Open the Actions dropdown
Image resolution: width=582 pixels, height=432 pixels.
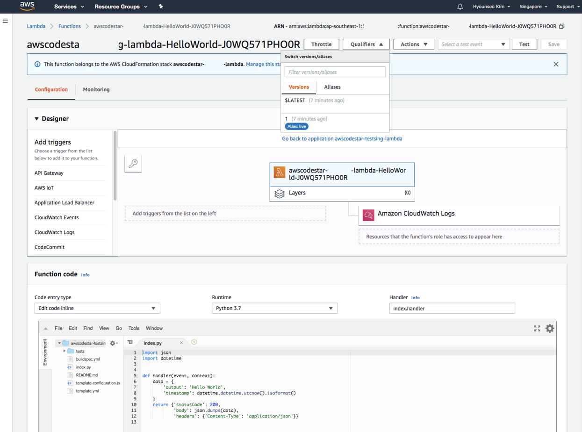point(414,44)
